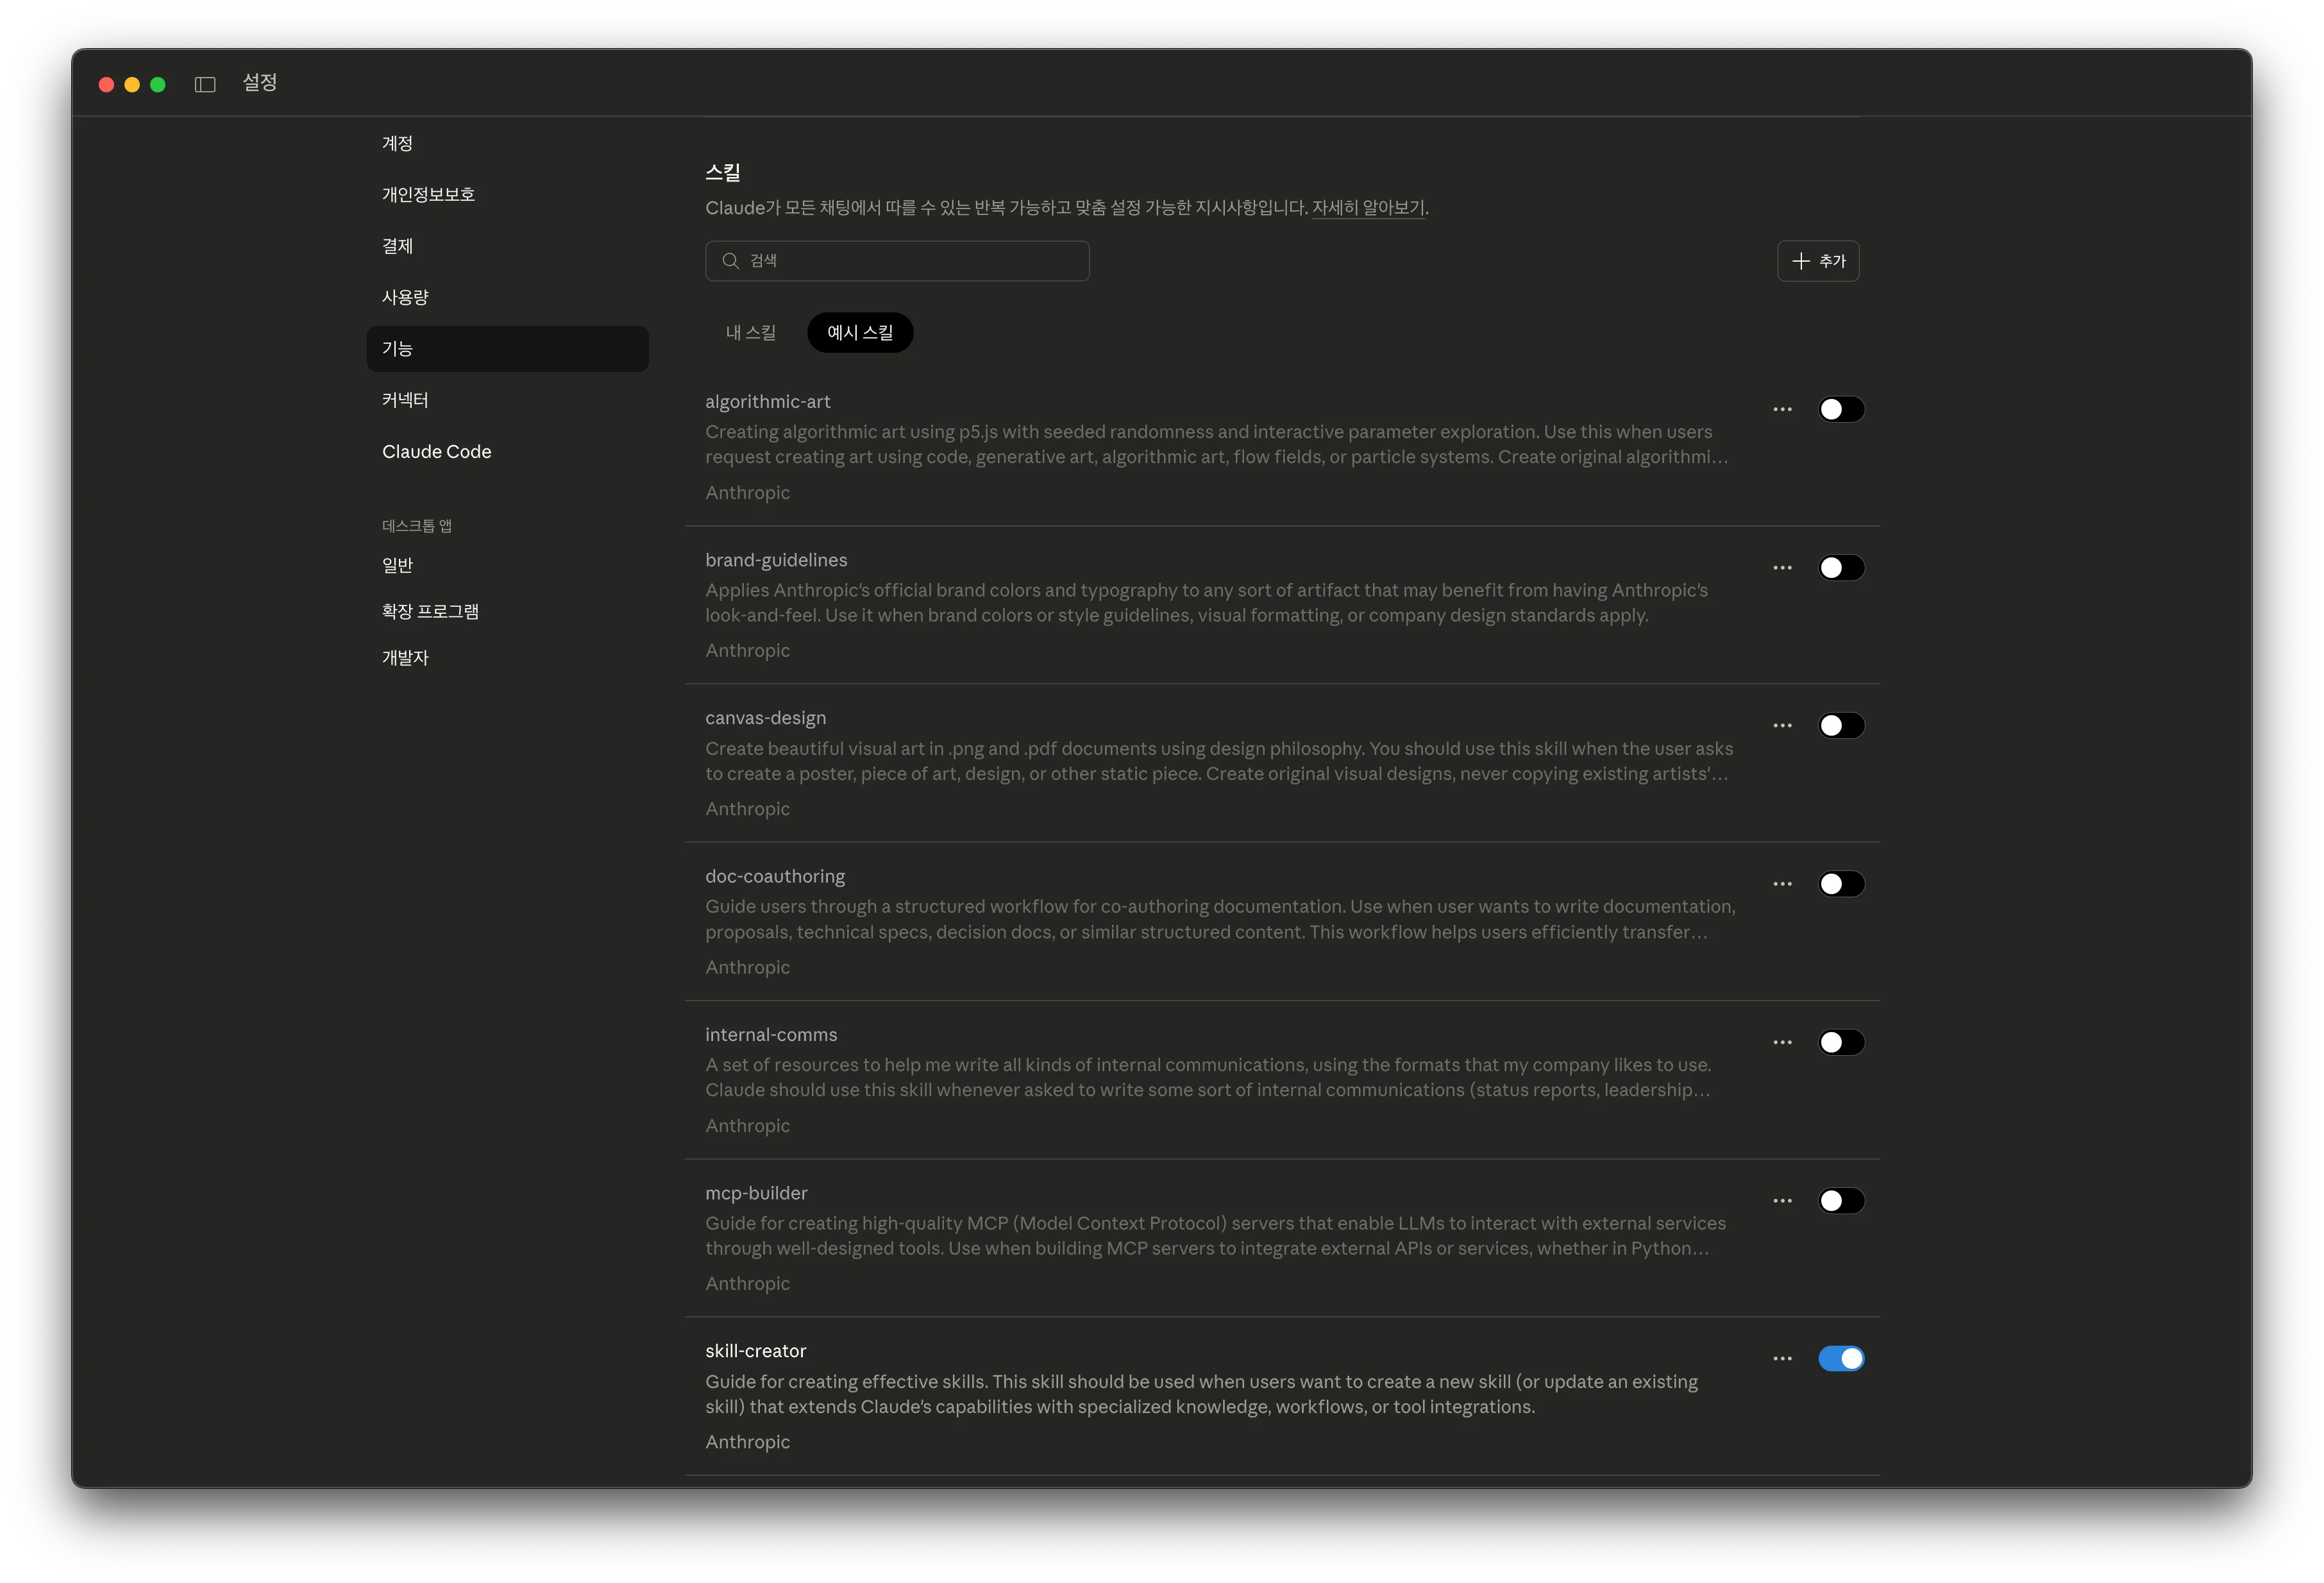The width and height of the screenshot is (2324, 1583).
Task: Toggle the sidebar panel icon
Action: [x=205, y=85]
